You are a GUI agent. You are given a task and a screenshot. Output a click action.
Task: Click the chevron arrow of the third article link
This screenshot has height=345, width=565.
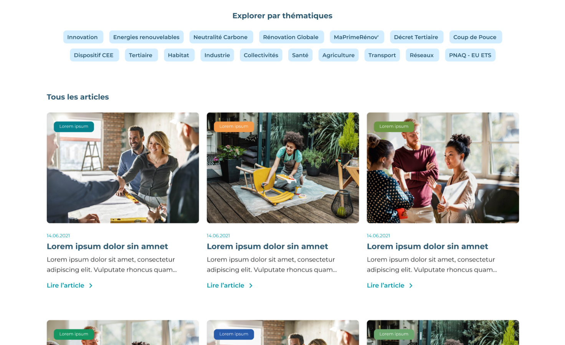click(x=411, y=286)
